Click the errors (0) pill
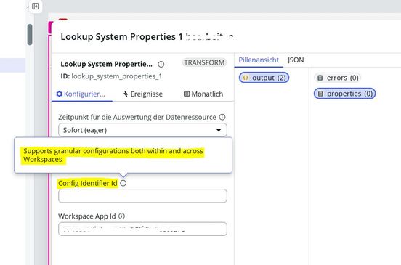Image resolution: width=401 pixels, height=265 pixels. click(x=338, y=78)
